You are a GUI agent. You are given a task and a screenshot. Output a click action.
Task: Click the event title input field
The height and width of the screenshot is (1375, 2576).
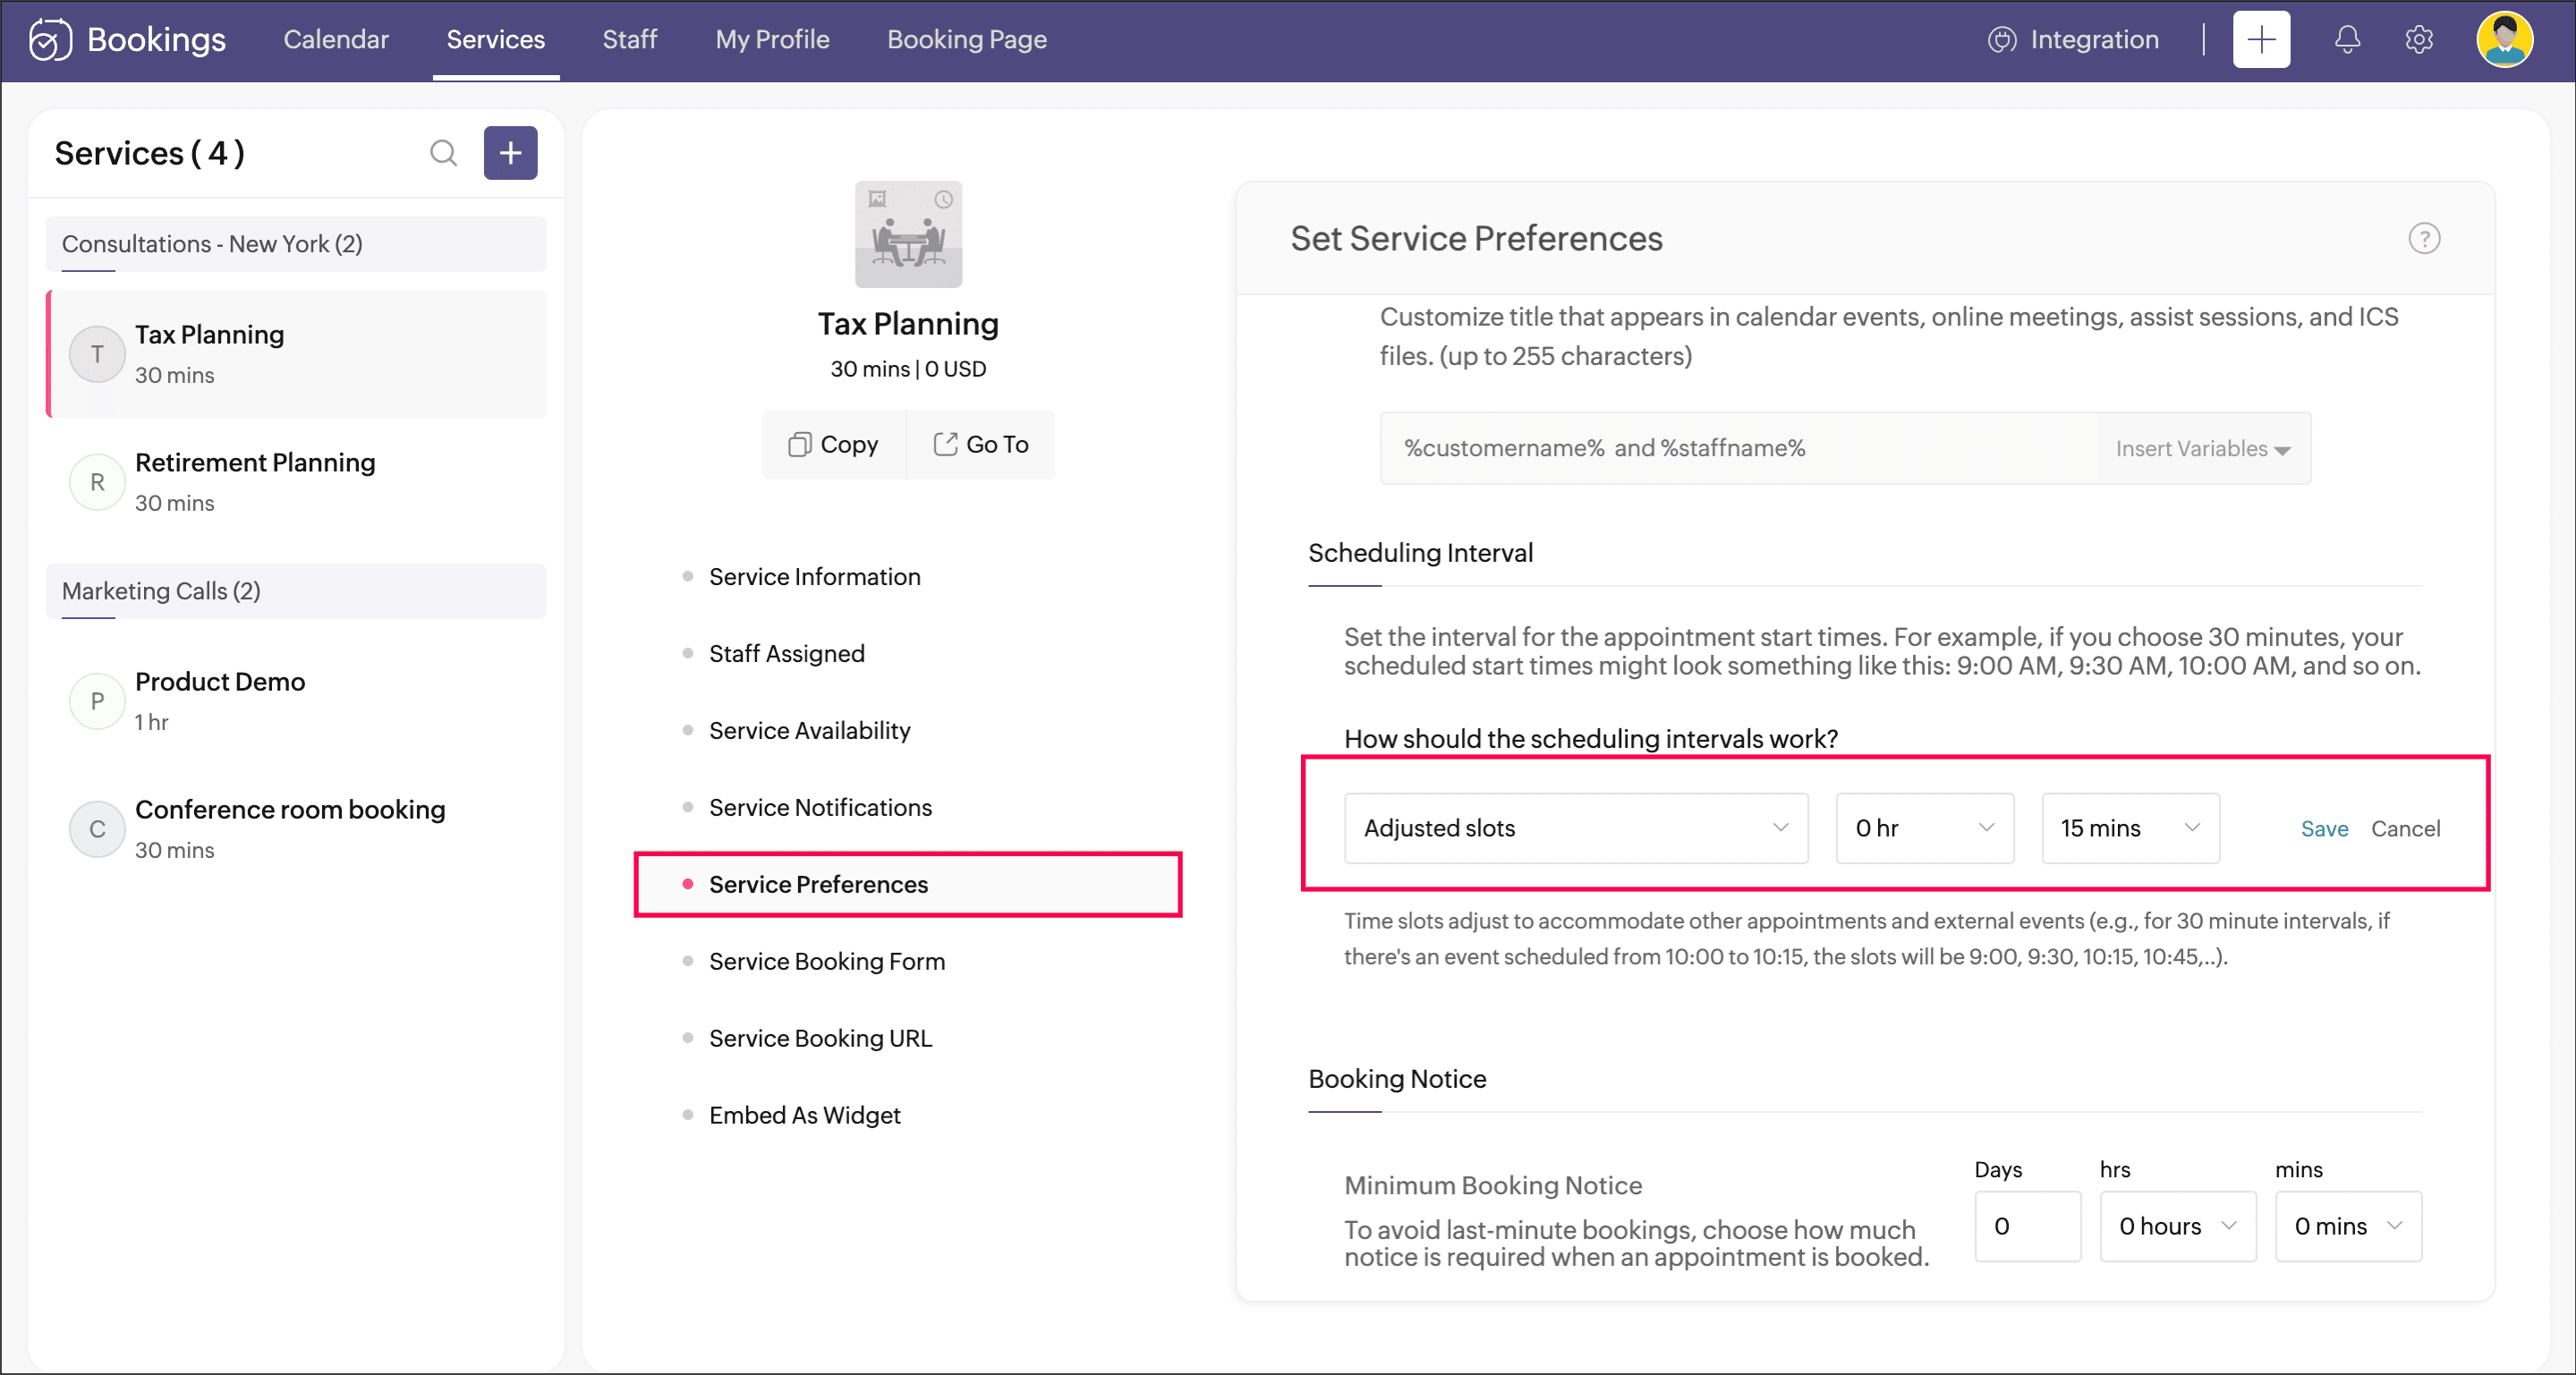coord(1740,449)
